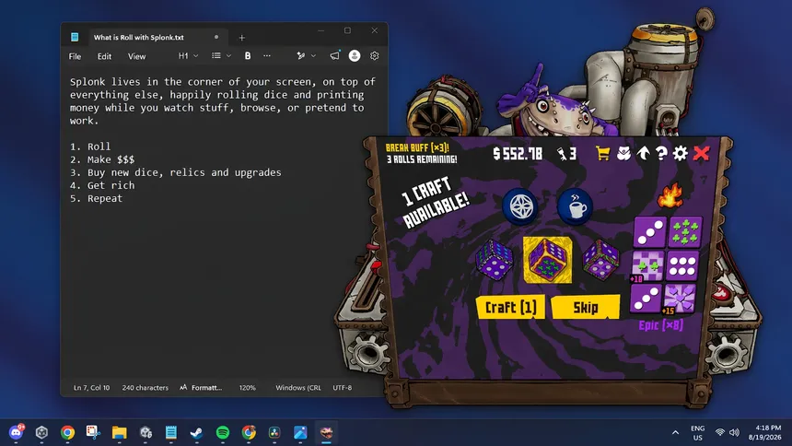The height and width of the screenshot is (446, 792).
Task: Open the more formatting options ellipsis
Action: click(267, 55)
